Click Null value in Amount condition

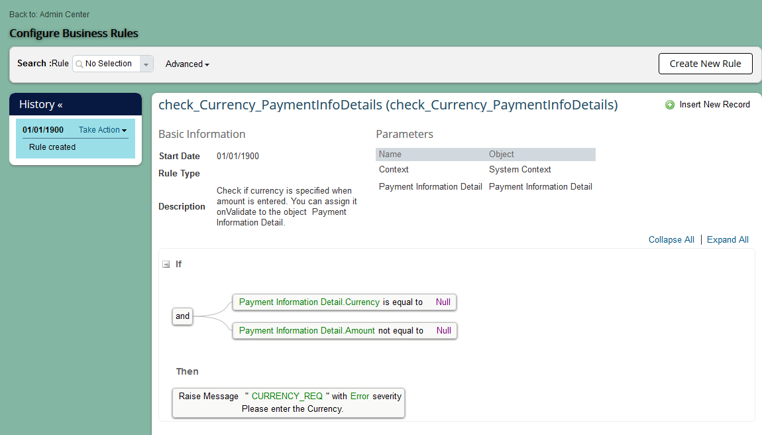tap(443, 331)
